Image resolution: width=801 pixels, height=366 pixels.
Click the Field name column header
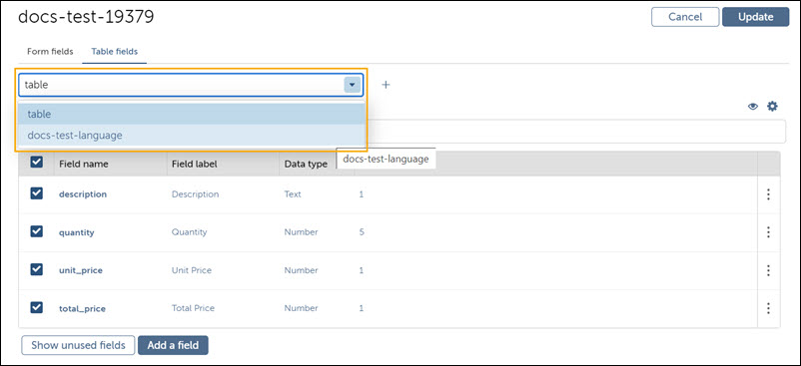pos(83,165)
